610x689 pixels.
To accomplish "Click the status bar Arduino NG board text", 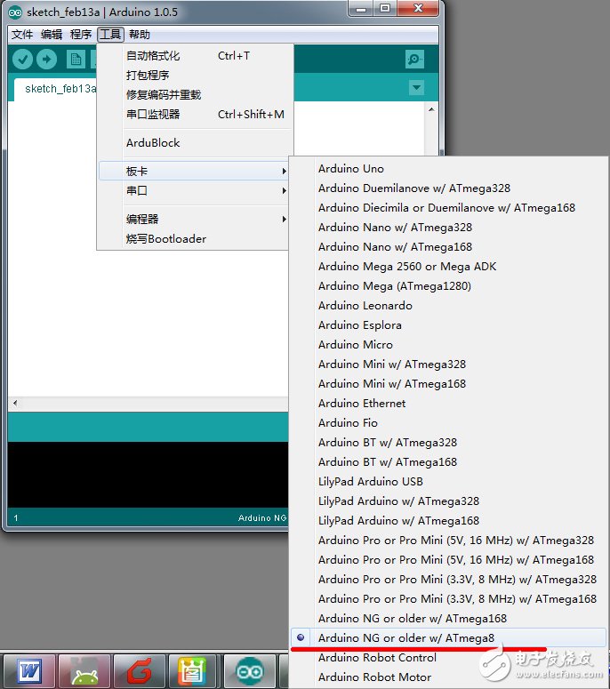I will 262,518.
